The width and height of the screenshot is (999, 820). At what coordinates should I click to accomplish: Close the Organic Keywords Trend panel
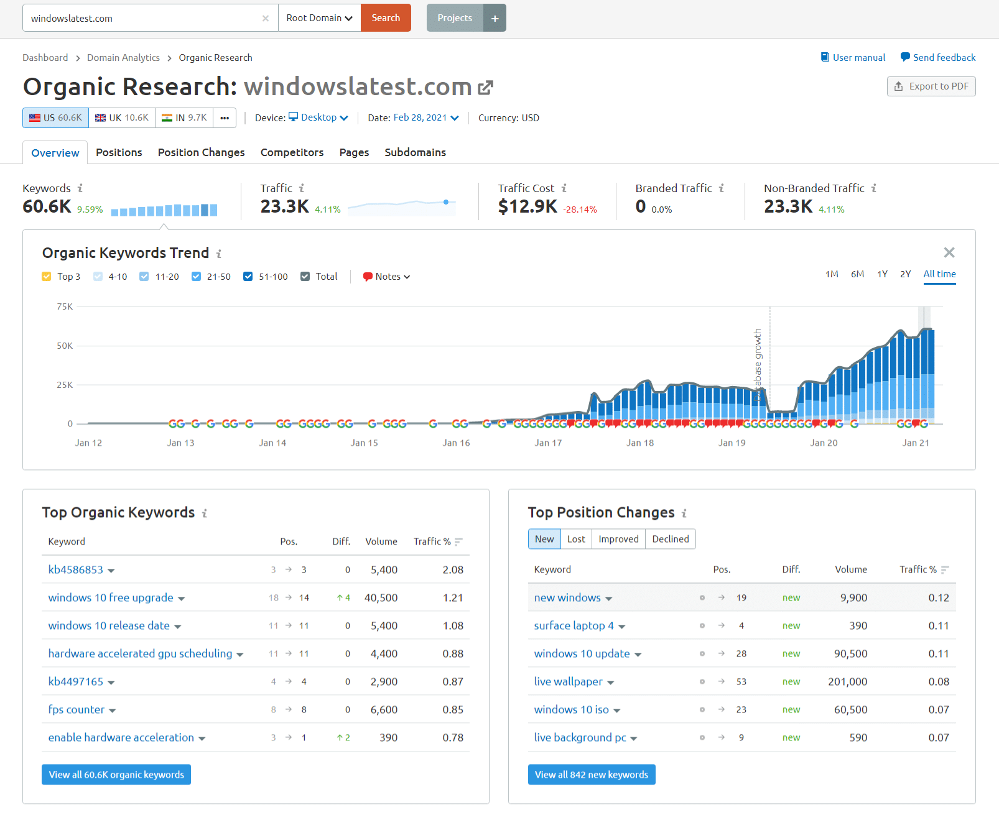point(949,252)
